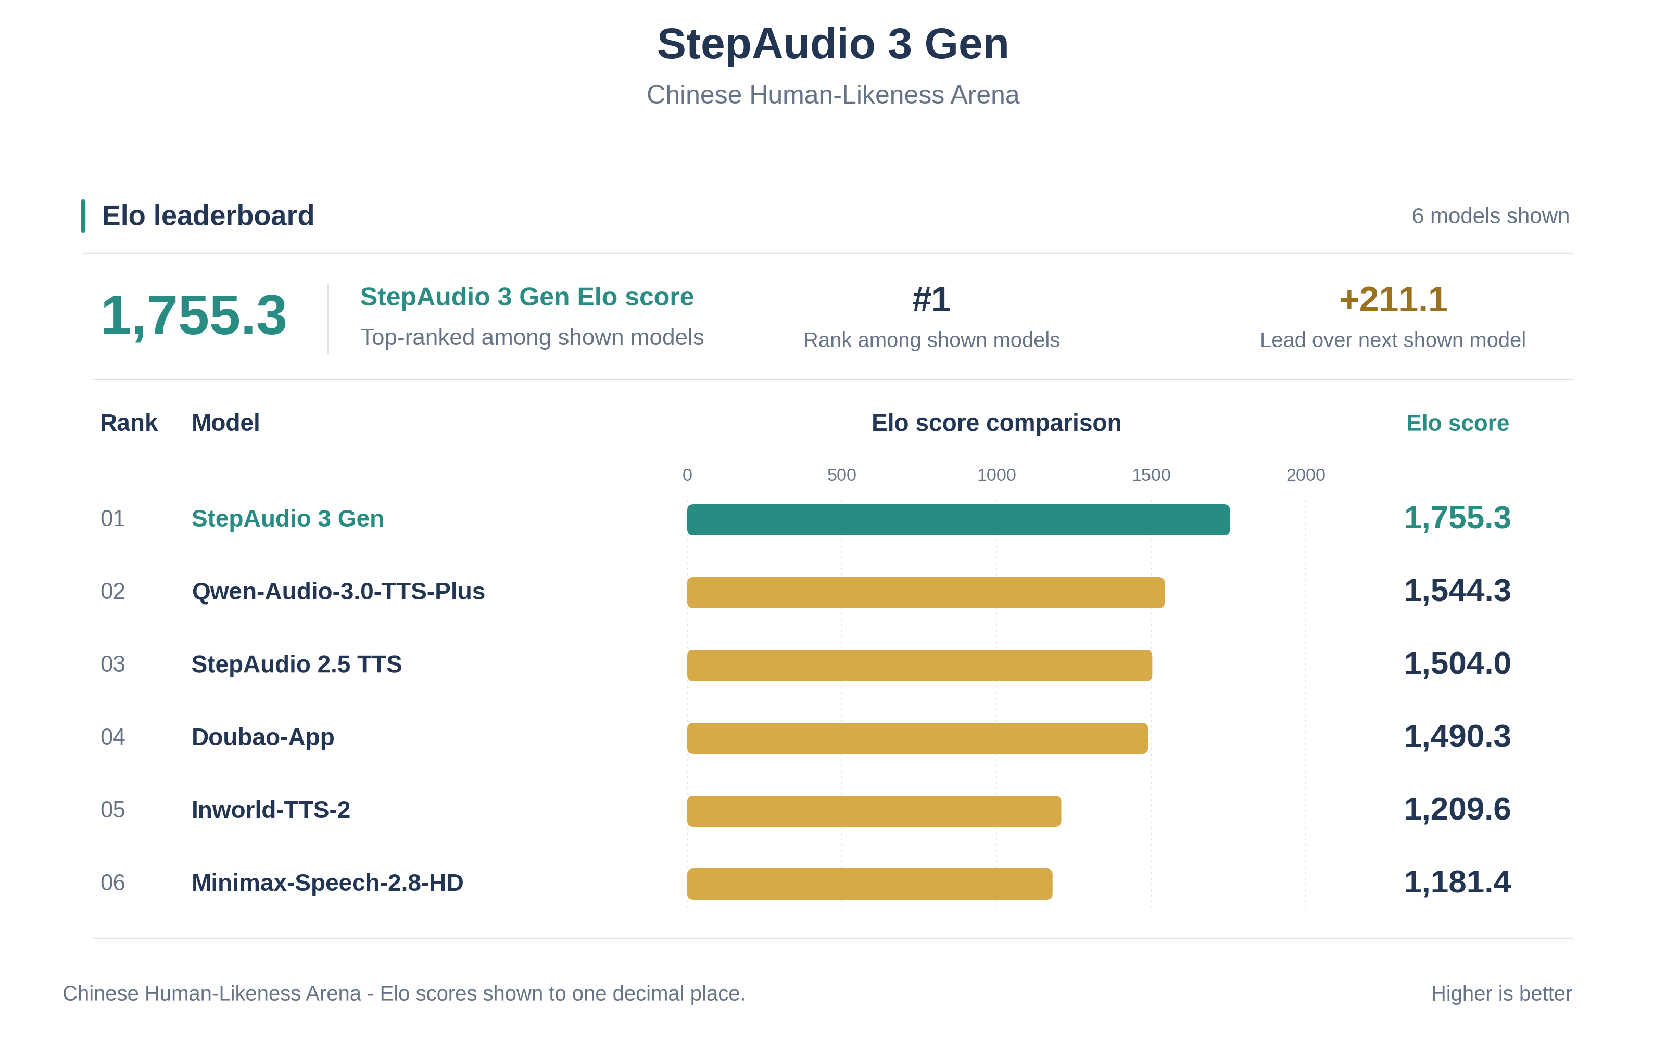This screenshot has width=1666, height=1061.
Task: Click the "0" axis tick label
Action: [x=687, y=475]
